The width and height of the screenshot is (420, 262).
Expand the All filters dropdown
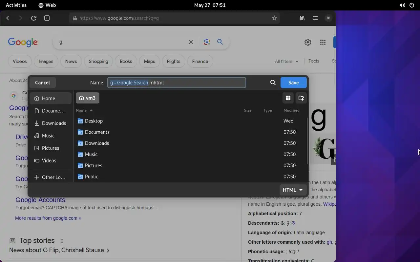(x=286, y=61)
